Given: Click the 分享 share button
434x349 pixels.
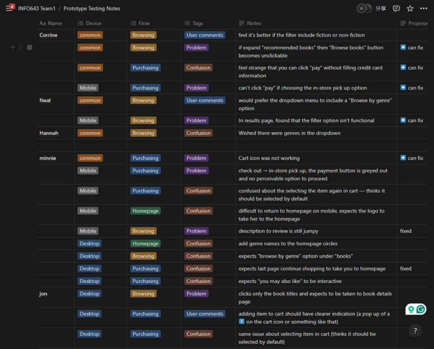Looking at the screenshot, I should (381, 8).
